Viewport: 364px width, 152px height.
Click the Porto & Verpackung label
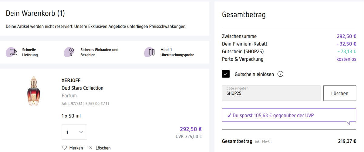tap(243, 59)
